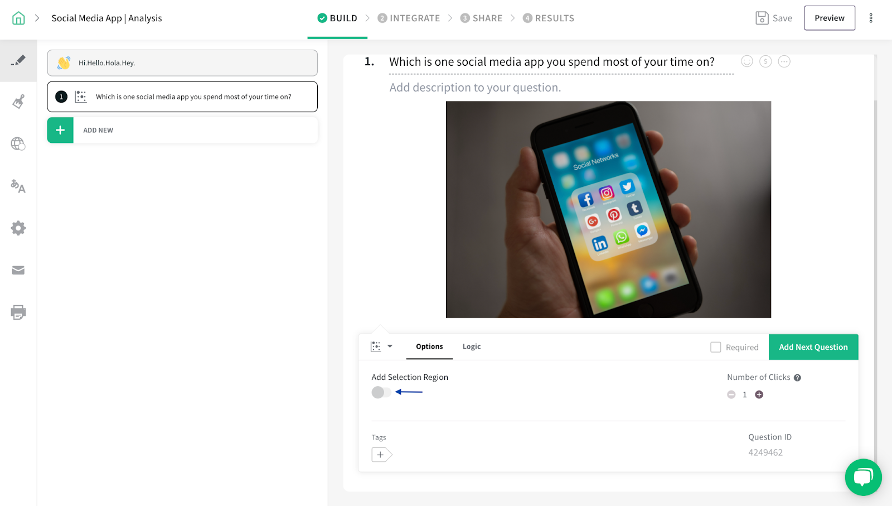892x506 pixels.
Task: Open the globe icon in sidebar
Action: 18,144
